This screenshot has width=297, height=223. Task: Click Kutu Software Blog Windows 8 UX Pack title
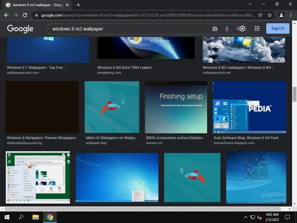tap(248, 138)
